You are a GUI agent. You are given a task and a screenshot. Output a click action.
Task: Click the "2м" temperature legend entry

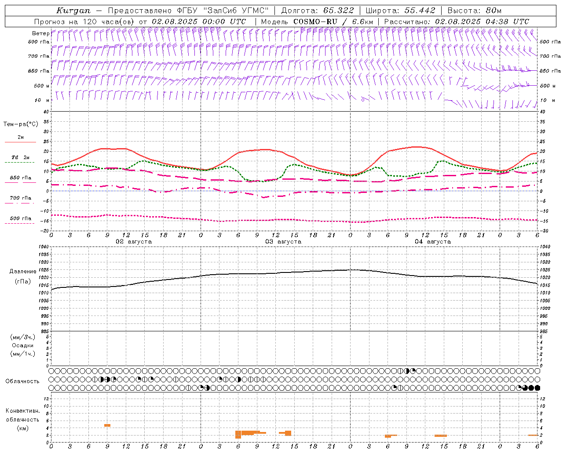tap(21, 138)
